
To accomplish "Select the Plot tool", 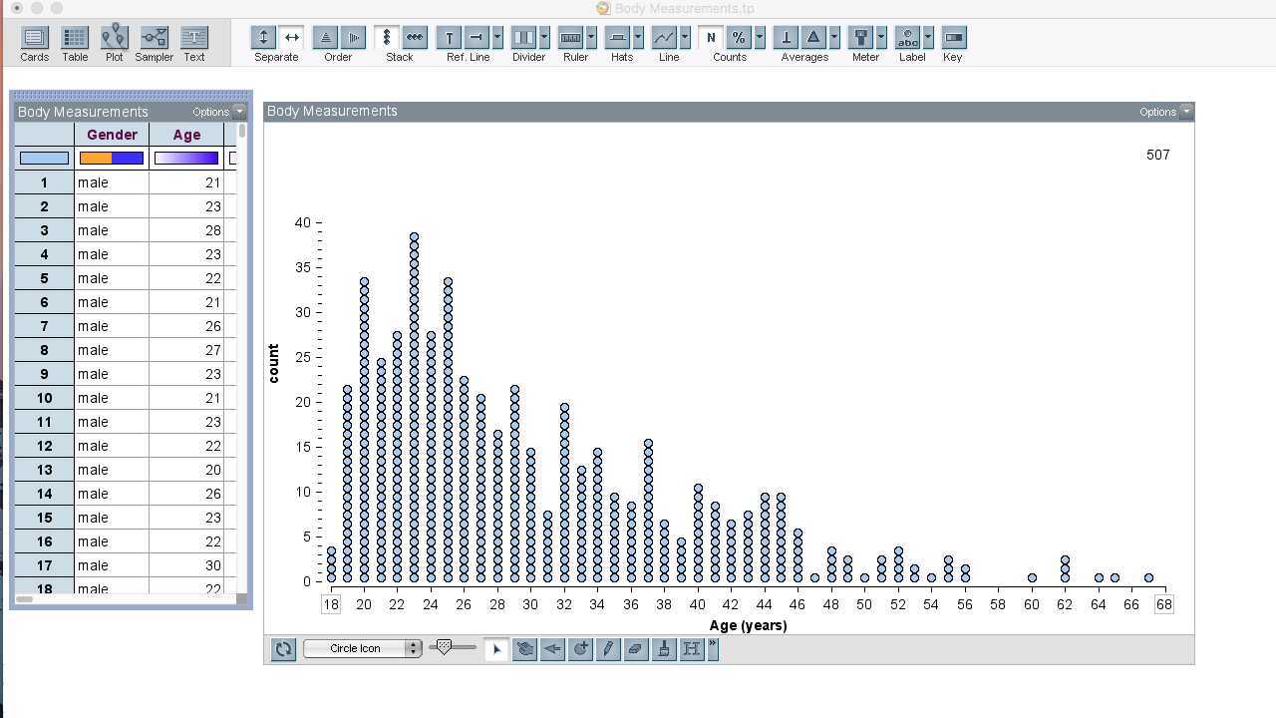I will tap(114, 40).
